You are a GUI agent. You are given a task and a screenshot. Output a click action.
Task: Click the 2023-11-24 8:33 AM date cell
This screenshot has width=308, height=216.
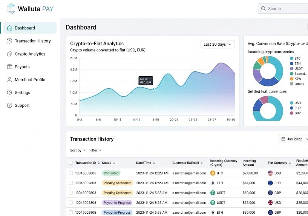(x=152, y=202)
